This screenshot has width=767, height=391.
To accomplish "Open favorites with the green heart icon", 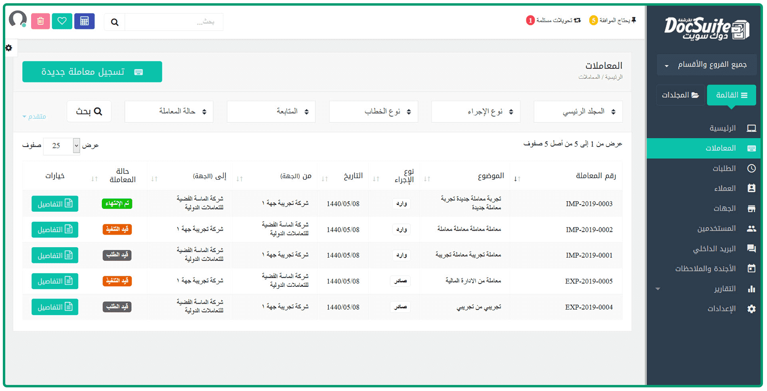I will [62, 21].
